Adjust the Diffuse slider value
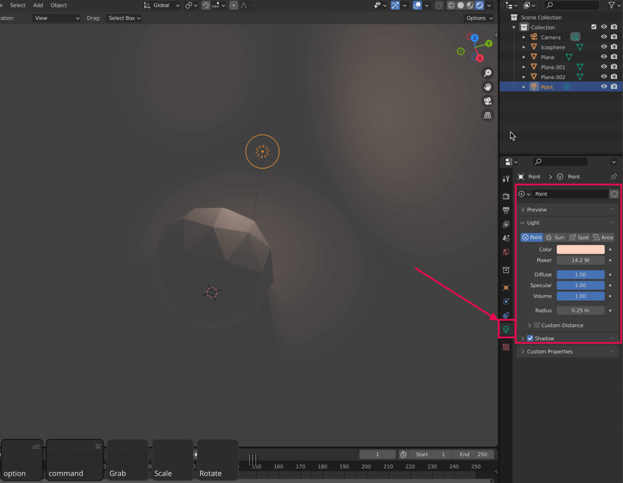Screen dimensions: 623x483 tap(580, 274)
